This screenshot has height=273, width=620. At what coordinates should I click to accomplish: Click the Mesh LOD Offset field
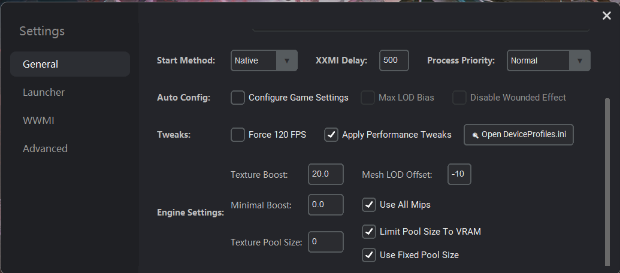pos(459,174)
